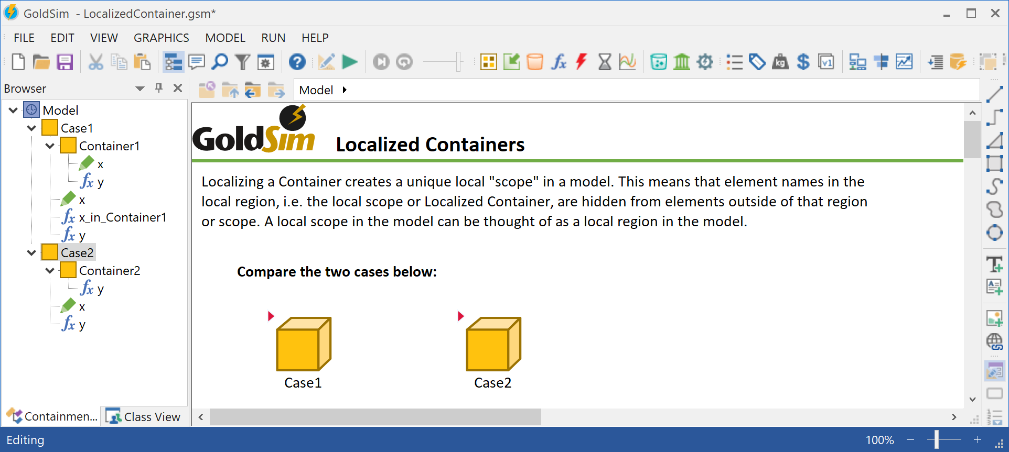1009x452 pixels.
Task: Collapse the Case1 tree node
Action: pyautogui.click(x=31, y=128)
